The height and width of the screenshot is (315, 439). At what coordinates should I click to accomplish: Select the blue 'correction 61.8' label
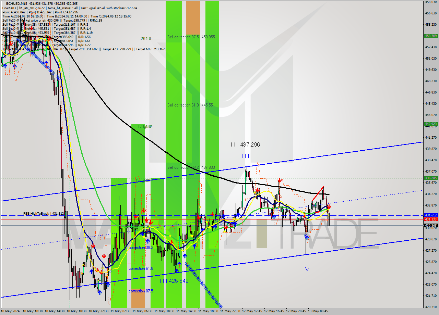141,268
